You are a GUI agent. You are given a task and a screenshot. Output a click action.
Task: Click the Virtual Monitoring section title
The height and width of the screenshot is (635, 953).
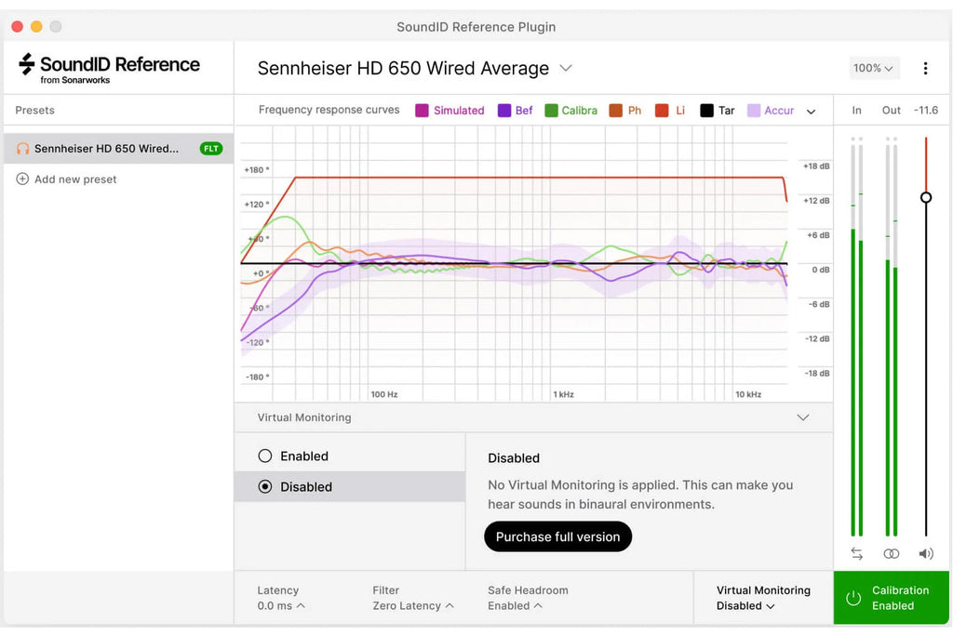[x=304, y=417]
